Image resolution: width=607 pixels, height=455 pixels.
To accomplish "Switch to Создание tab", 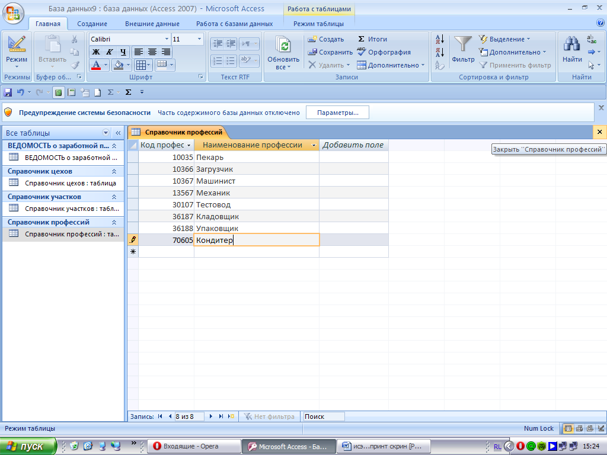I will click(92, 24).
